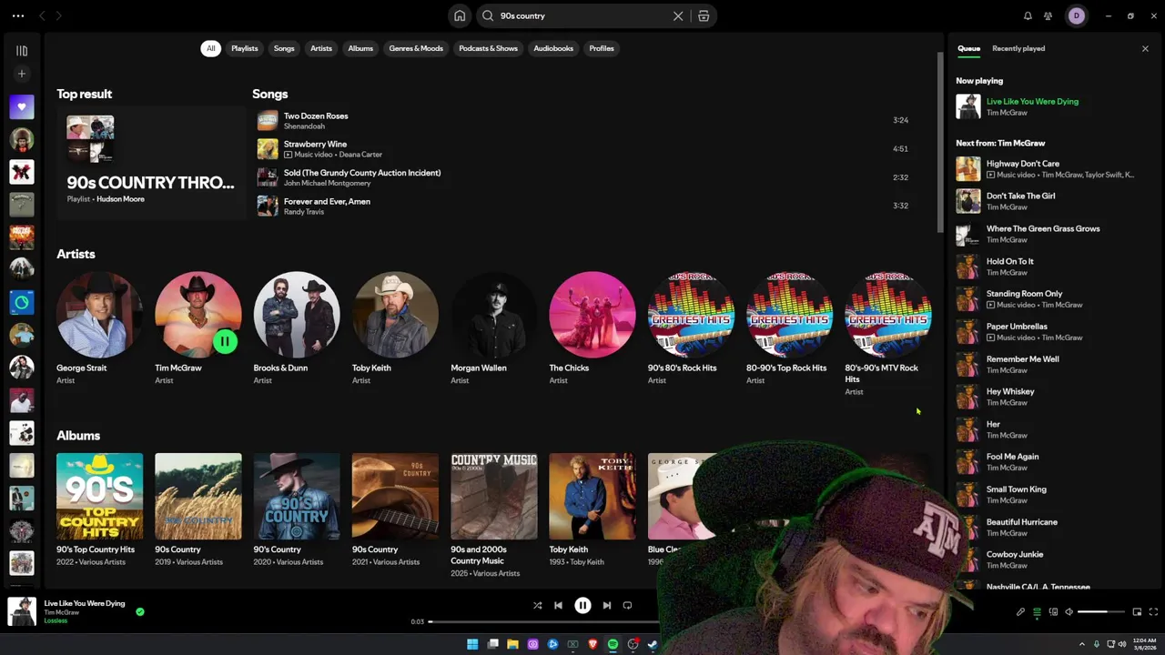Toggle the repeat button
Screen dimensions: 1165x655
[x=627, y=605]
